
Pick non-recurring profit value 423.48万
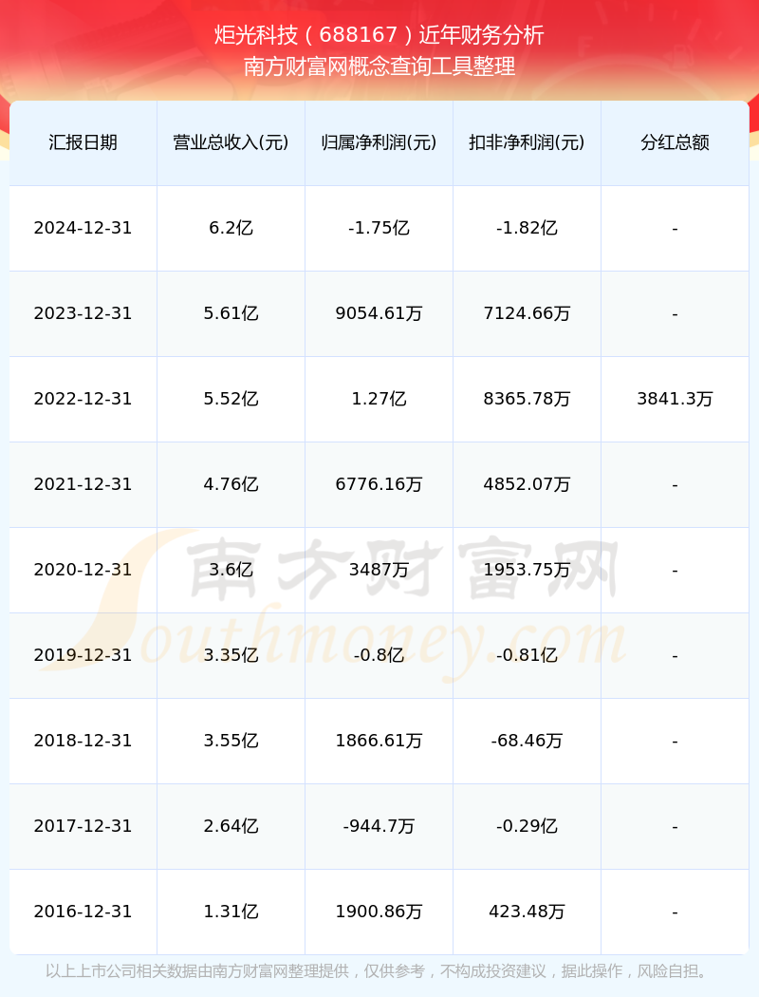(x=527, y=912)
